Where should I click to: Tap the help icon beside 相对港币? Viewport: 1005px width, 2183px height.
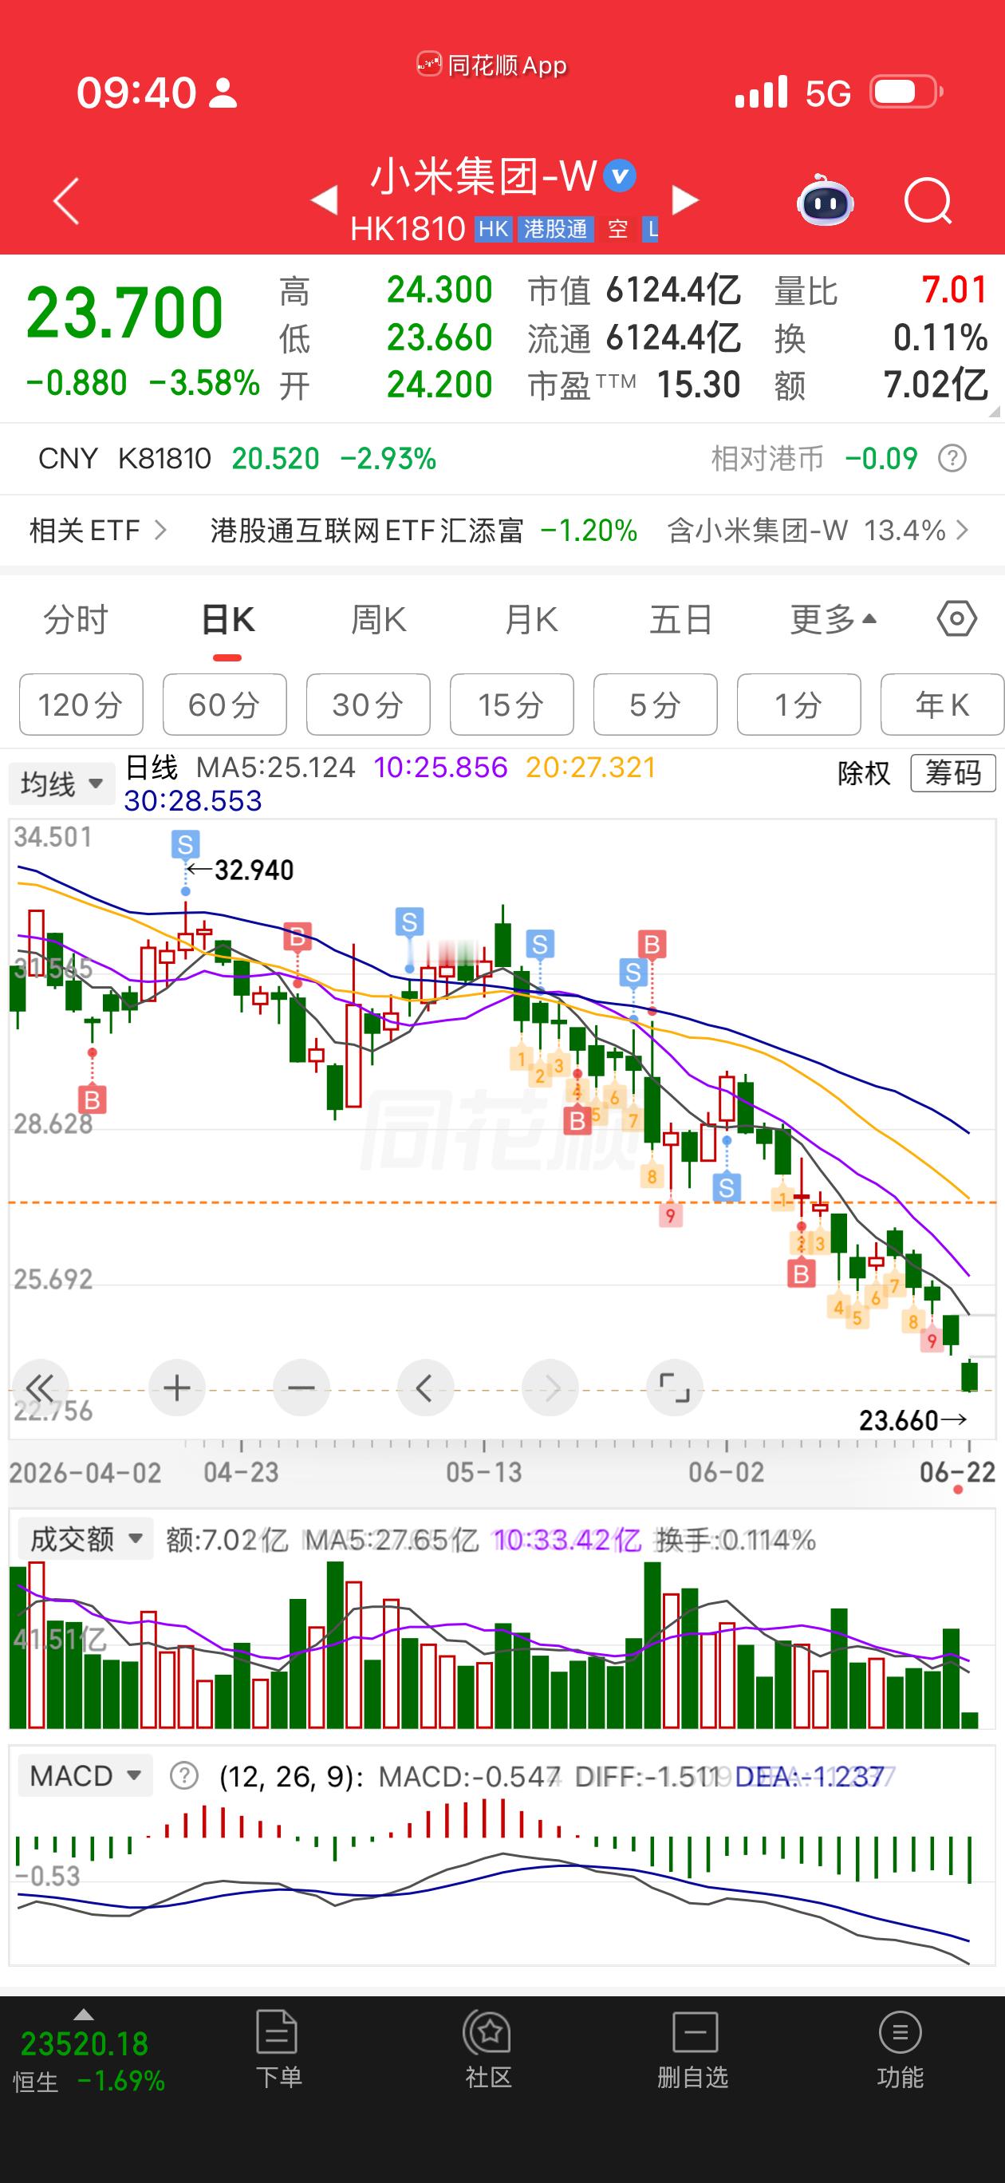[x=952, y=460]
